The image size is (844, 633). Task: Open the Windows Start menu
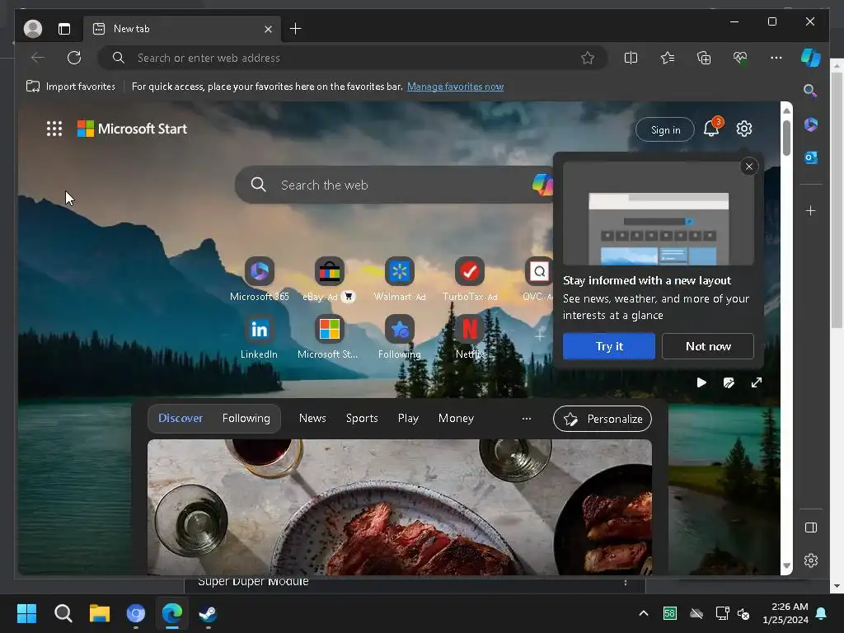(x=26, y=613)
